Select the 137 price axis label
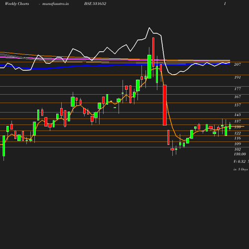 [x=238, y=121]
